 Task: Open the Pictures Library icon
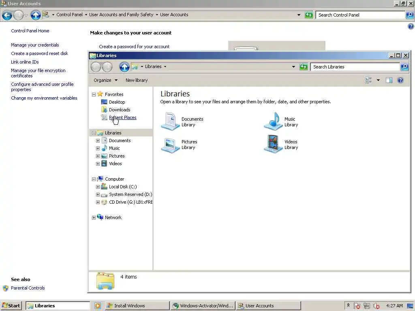pyautogui.click(x=170, y=145)
